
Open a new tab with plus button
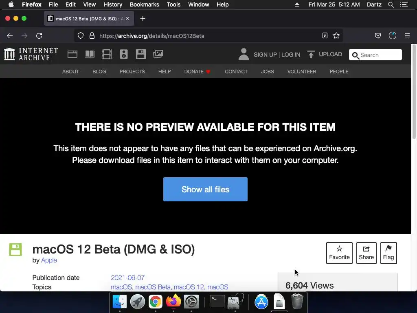pos(143,19)
